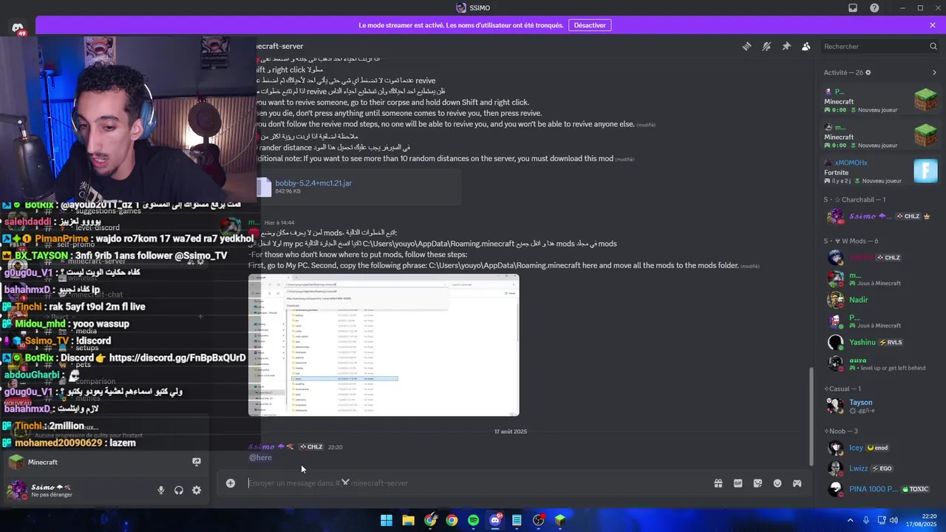Open Discord from taskbar
946x532 pixels.
pyautogui.click(x=495, y=520)
